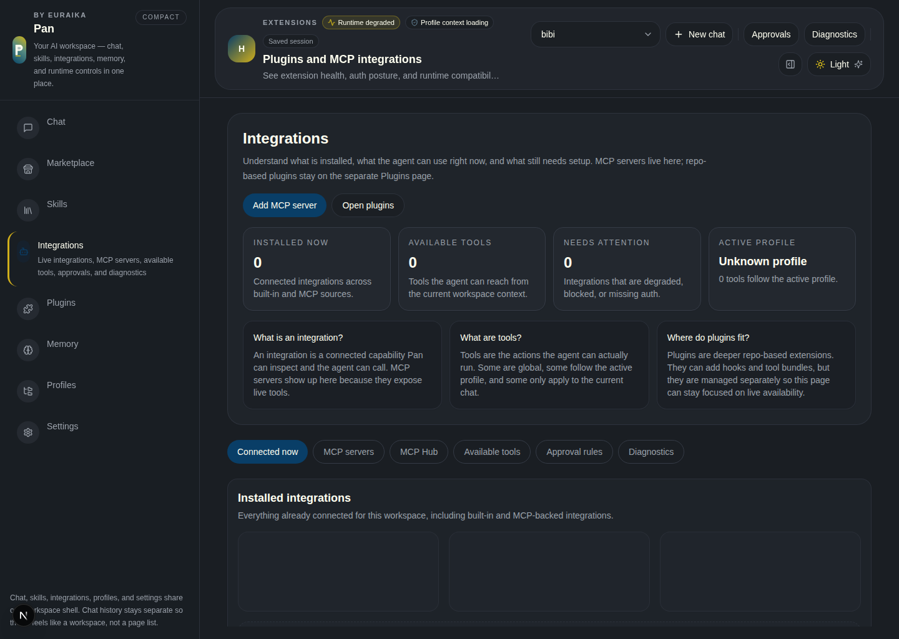Click the Runtime degraded status badge

[x=361, y=22]
